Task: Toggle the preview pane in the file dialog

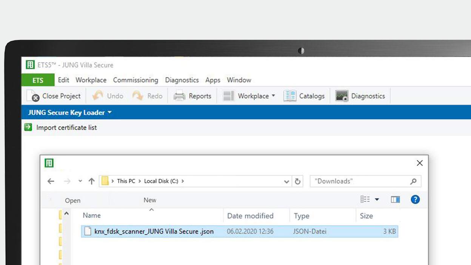Action: [x=395, y=199]
